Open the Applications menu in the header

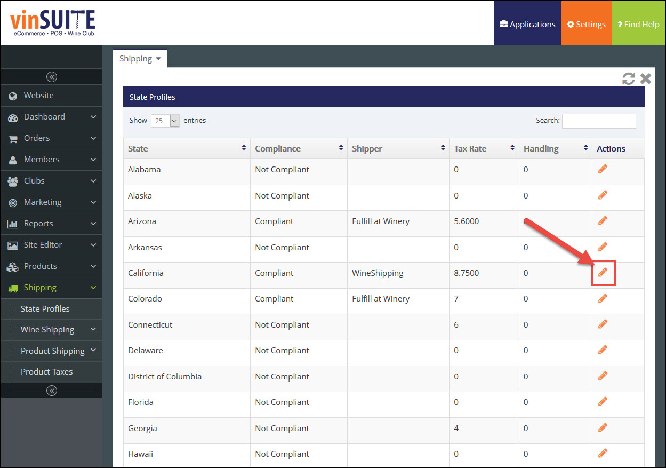(x=527, y=24)
